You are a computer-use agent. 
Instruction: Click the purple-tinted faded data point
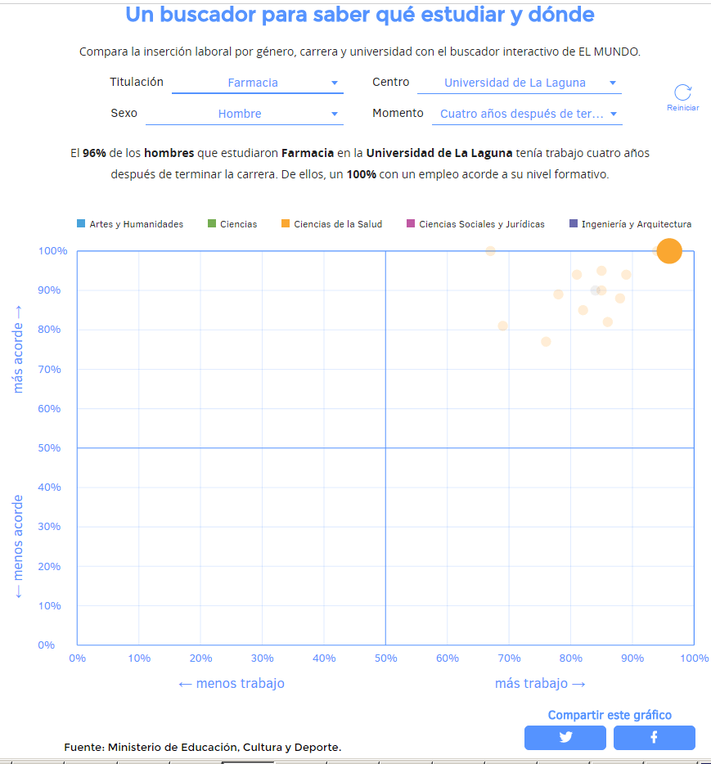click(595, 290)
